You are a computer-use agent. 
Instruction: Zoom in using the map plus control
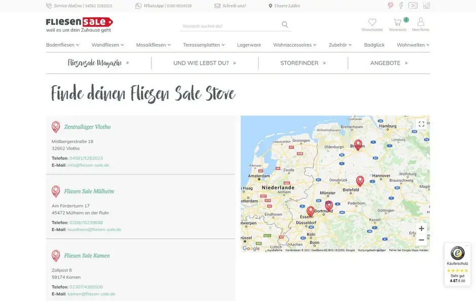[421, 229]
